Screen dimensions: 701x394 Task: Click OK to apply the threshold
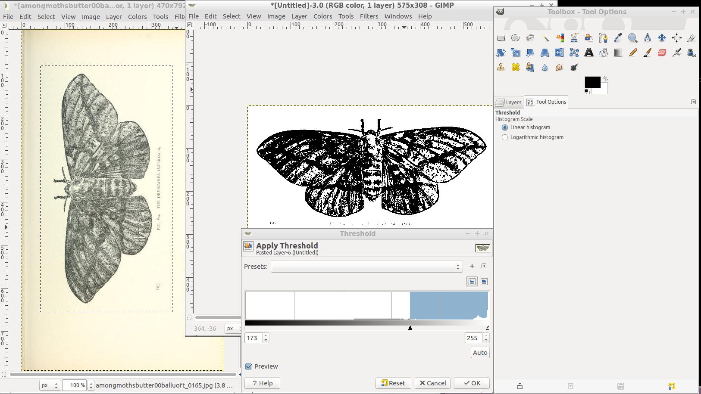pos(472,383)
